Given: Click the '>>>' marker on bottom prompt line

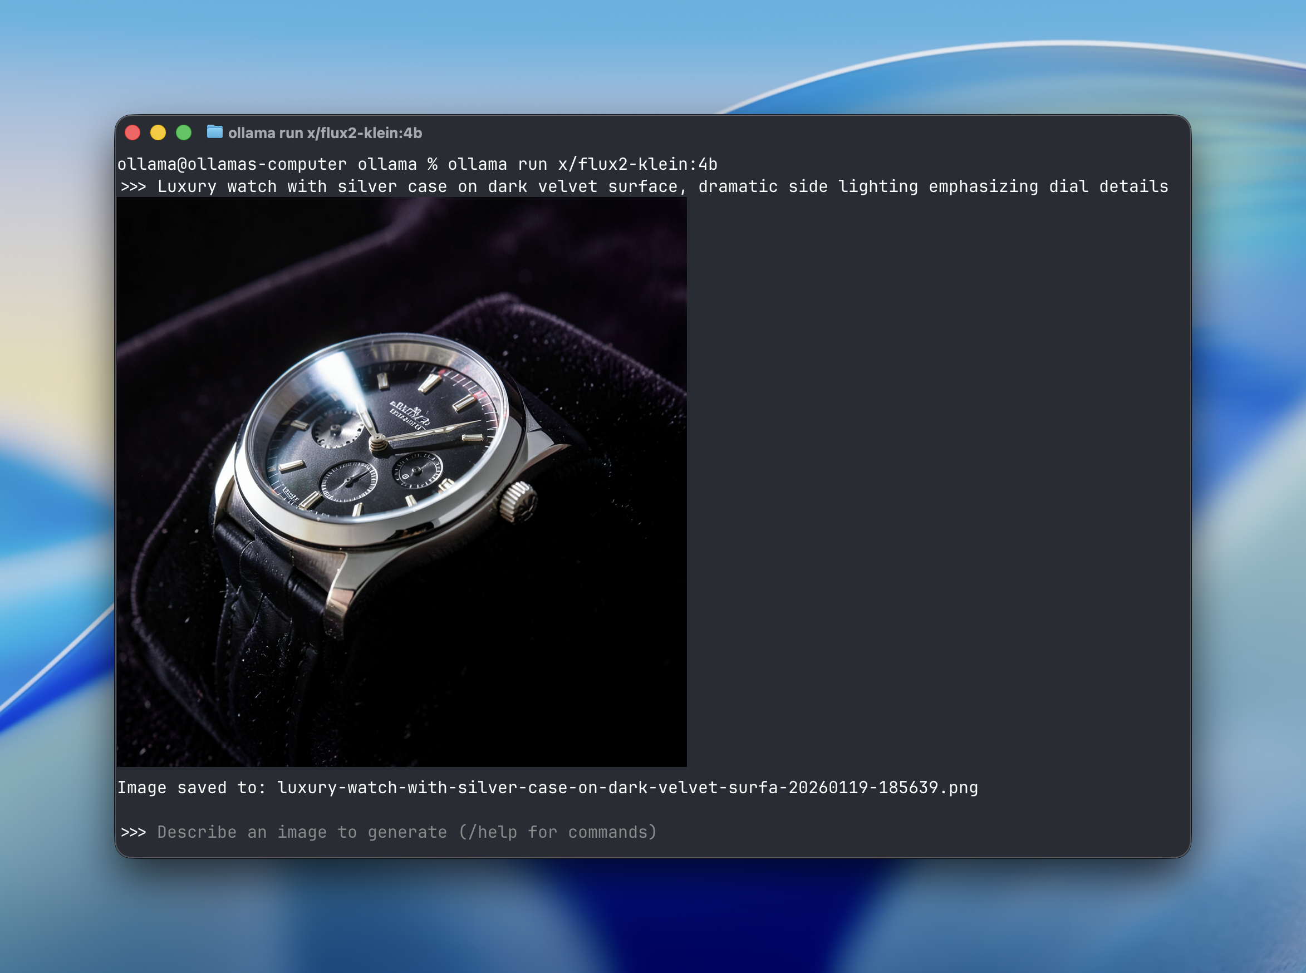Looking at the screenshot, I should (x=133, y=832).
